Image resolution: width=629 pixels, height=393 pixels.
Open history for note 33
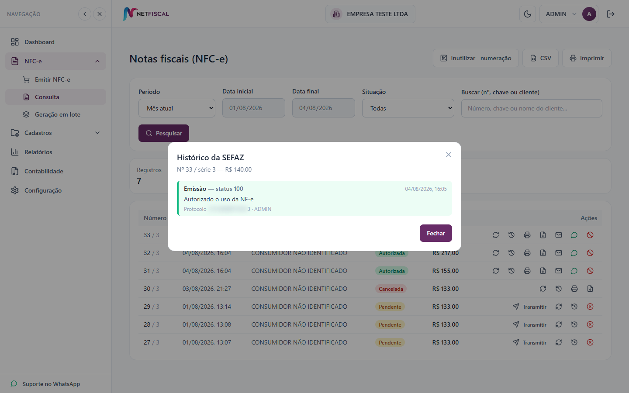pos(511,235)
